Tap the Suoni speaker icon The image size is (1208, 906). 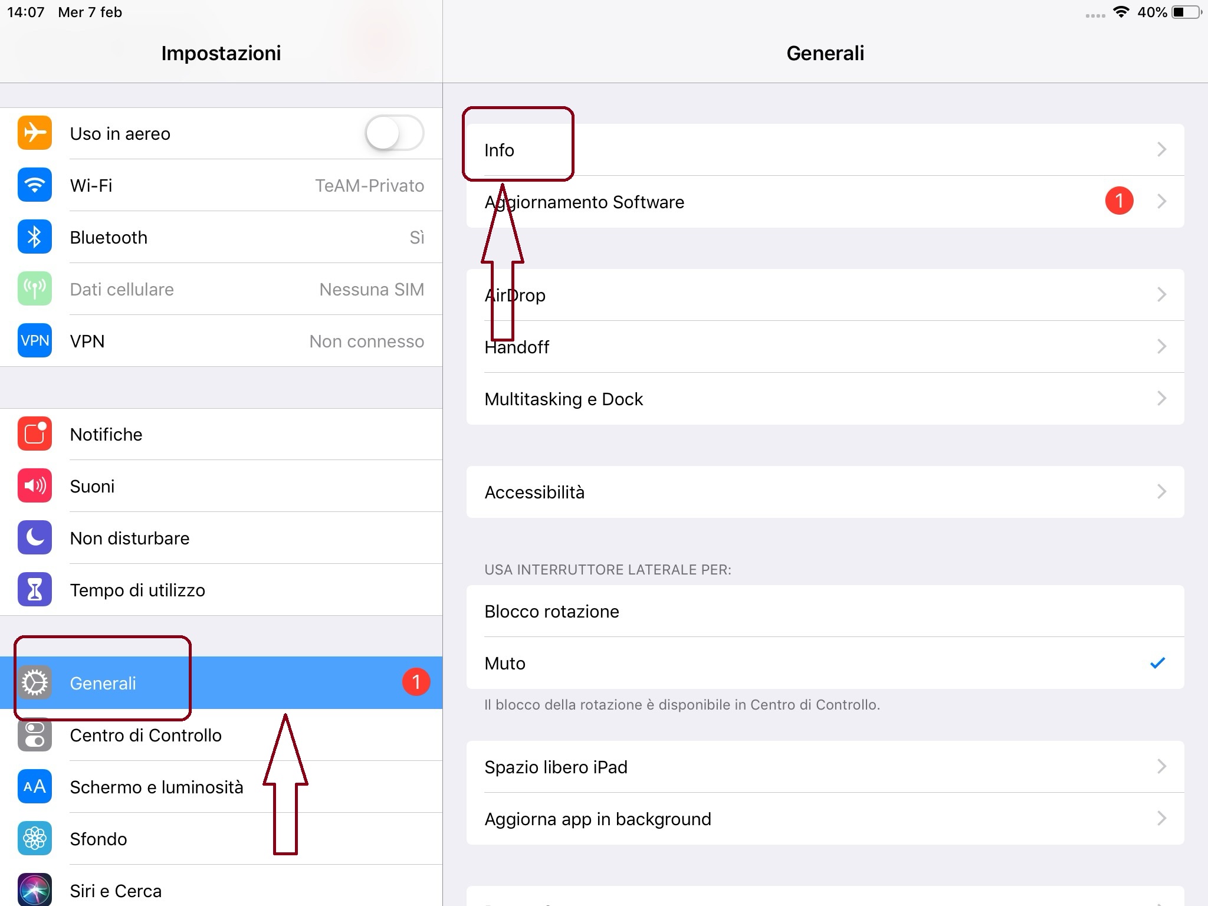point(35,486)
